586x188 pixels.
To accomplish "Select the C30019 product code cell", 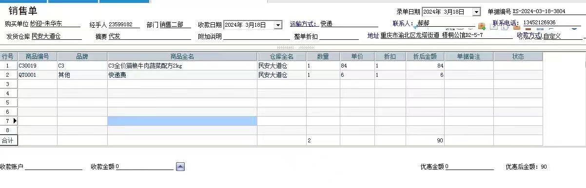I will (38, 66).
